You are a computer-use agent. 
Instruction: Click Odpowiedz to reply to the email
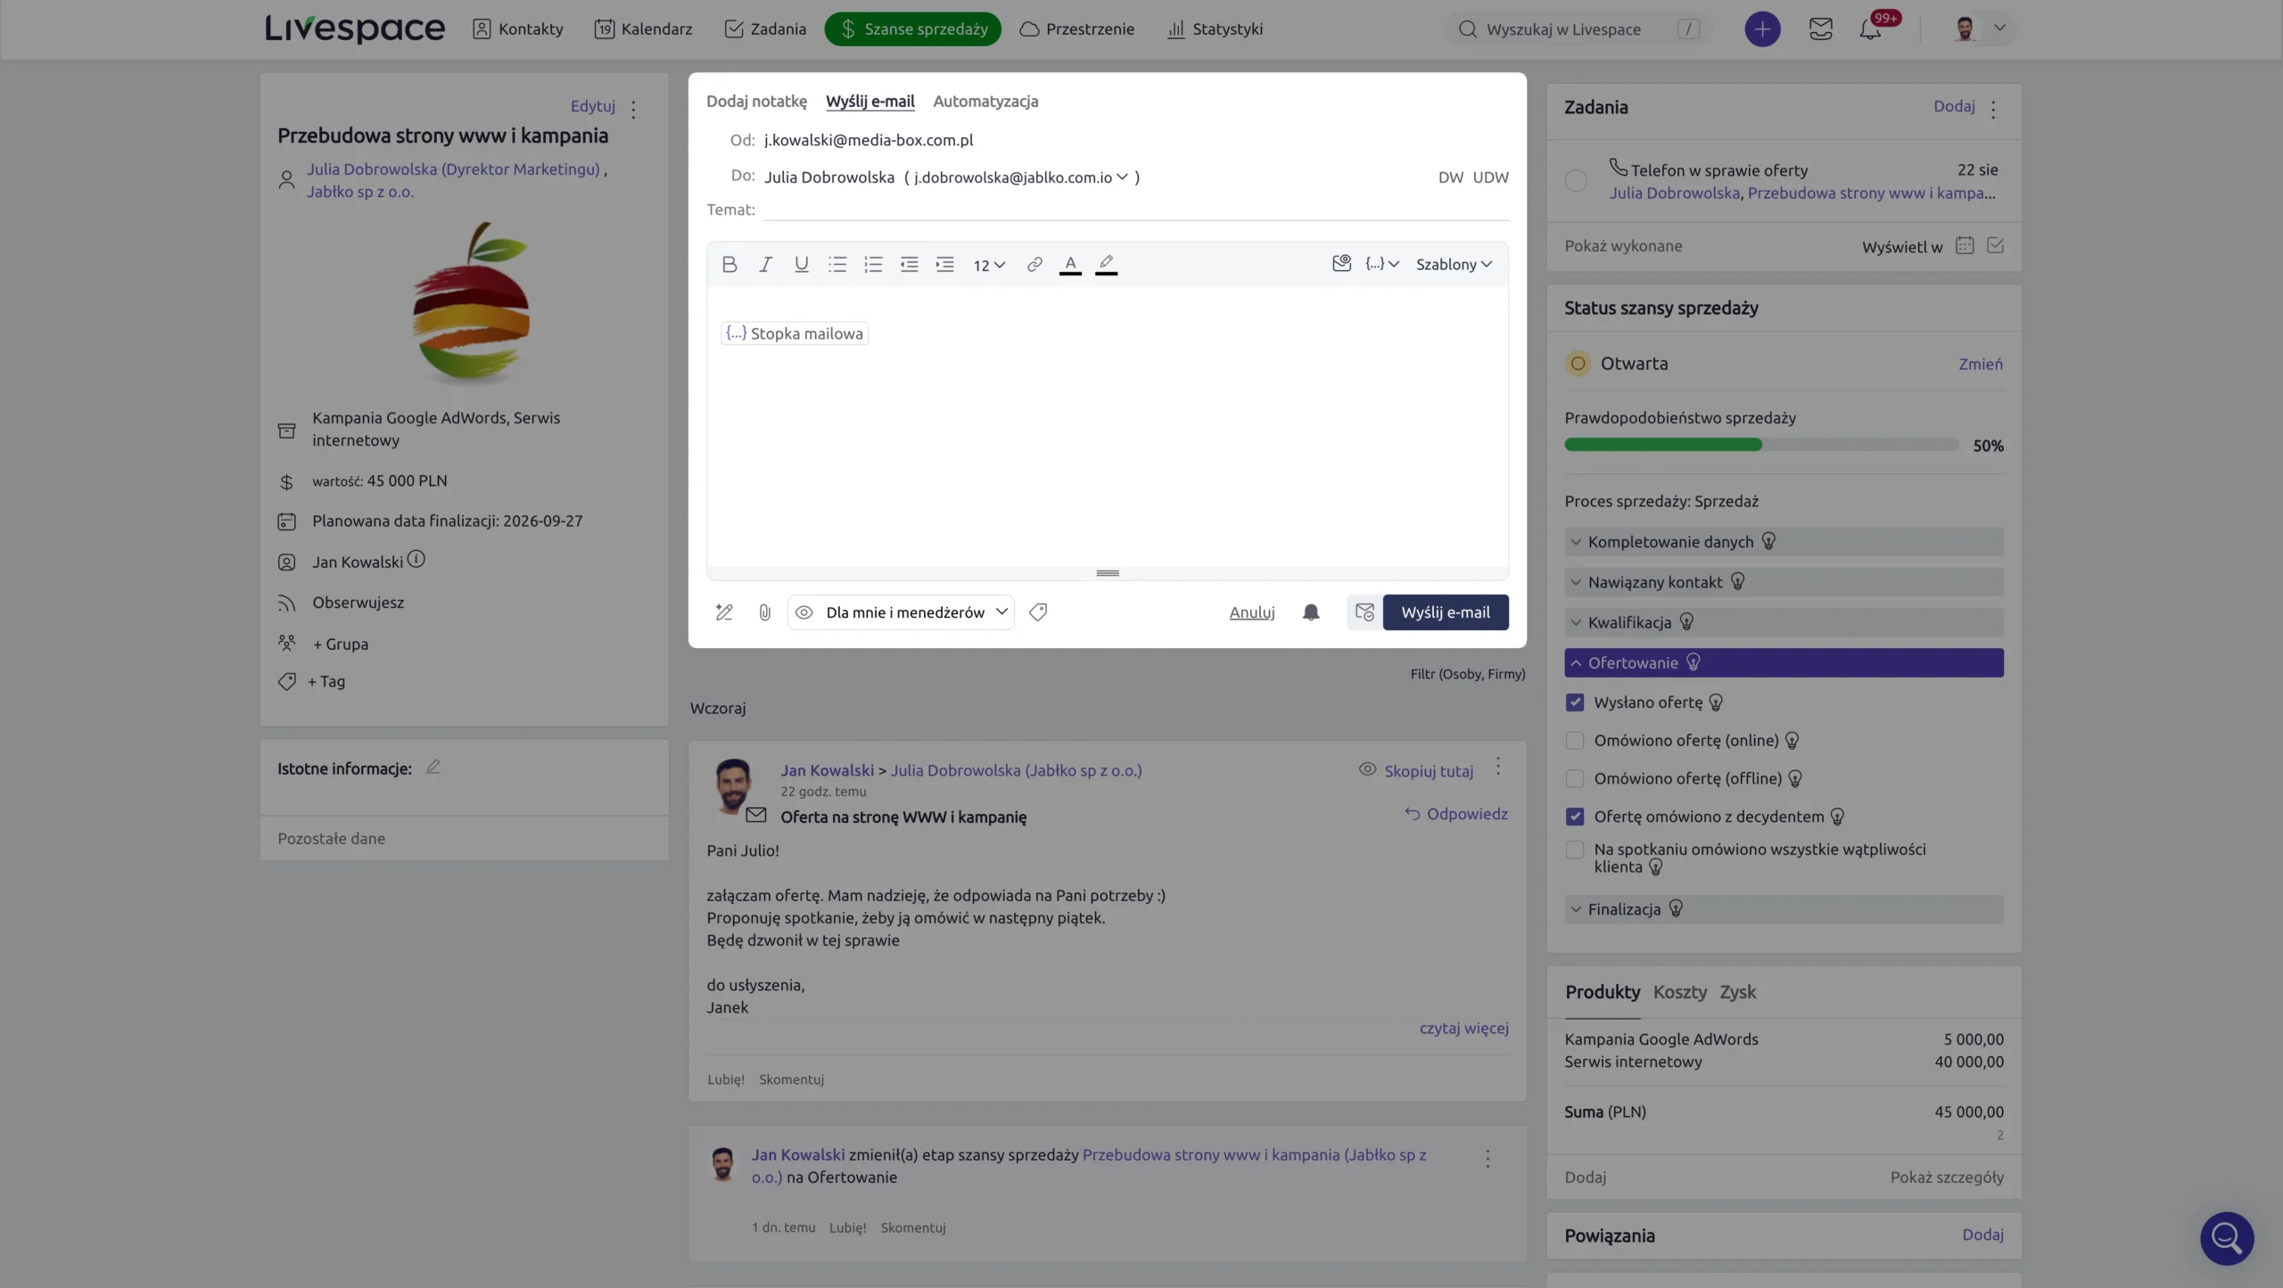coord(1457,814)
